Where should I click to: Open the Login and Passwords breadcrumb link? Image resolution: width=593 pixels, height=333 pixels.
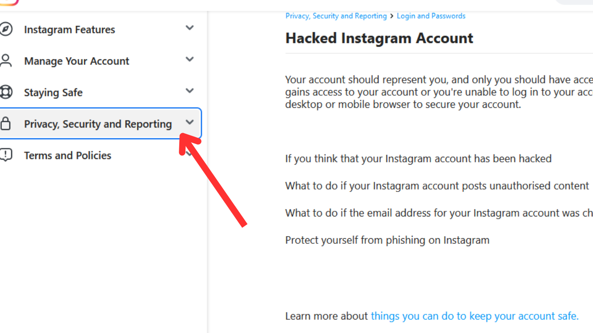tap(431, 16)
